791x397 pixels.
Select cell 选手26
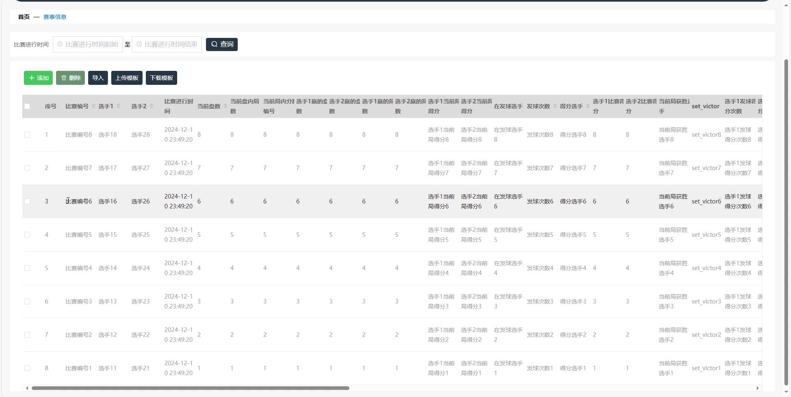coord(140,201)
